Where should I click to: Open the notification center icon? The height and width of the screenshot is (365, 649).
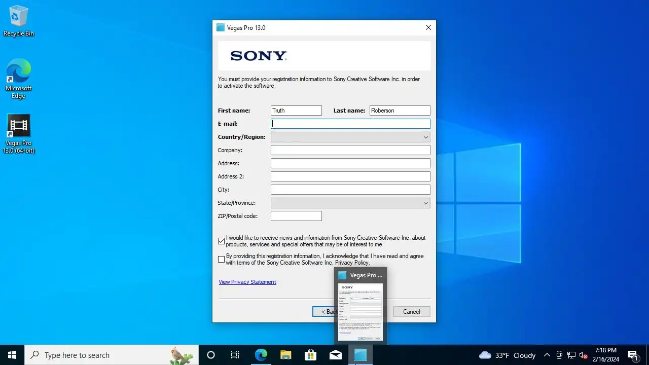point(633,355)
